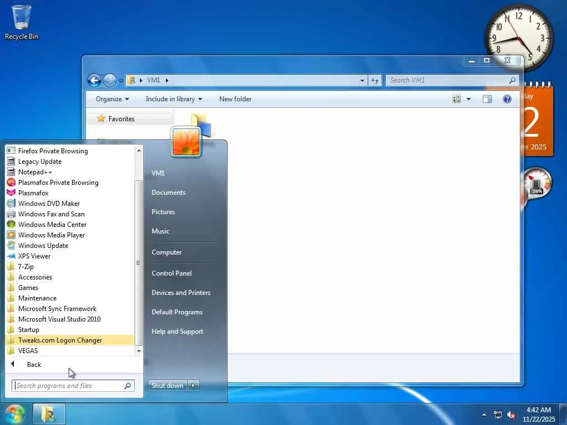567x425 pixels.
Task: Click the CPU meter desktop gadget
Action: (537, 185)
